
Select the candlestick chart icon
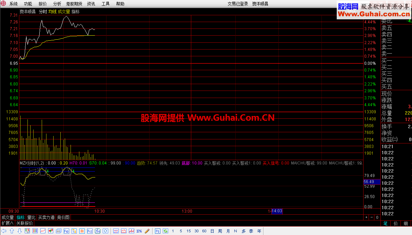point(51,231)
